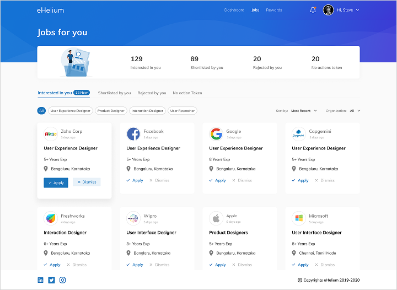Click the 20 No actions taken stat
This screenshot has height=290, width=397.
(x=326, y=62)
